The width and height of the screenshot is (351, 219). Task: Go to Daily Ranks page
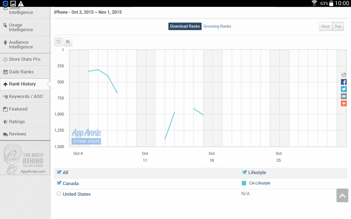coord(25,72)
